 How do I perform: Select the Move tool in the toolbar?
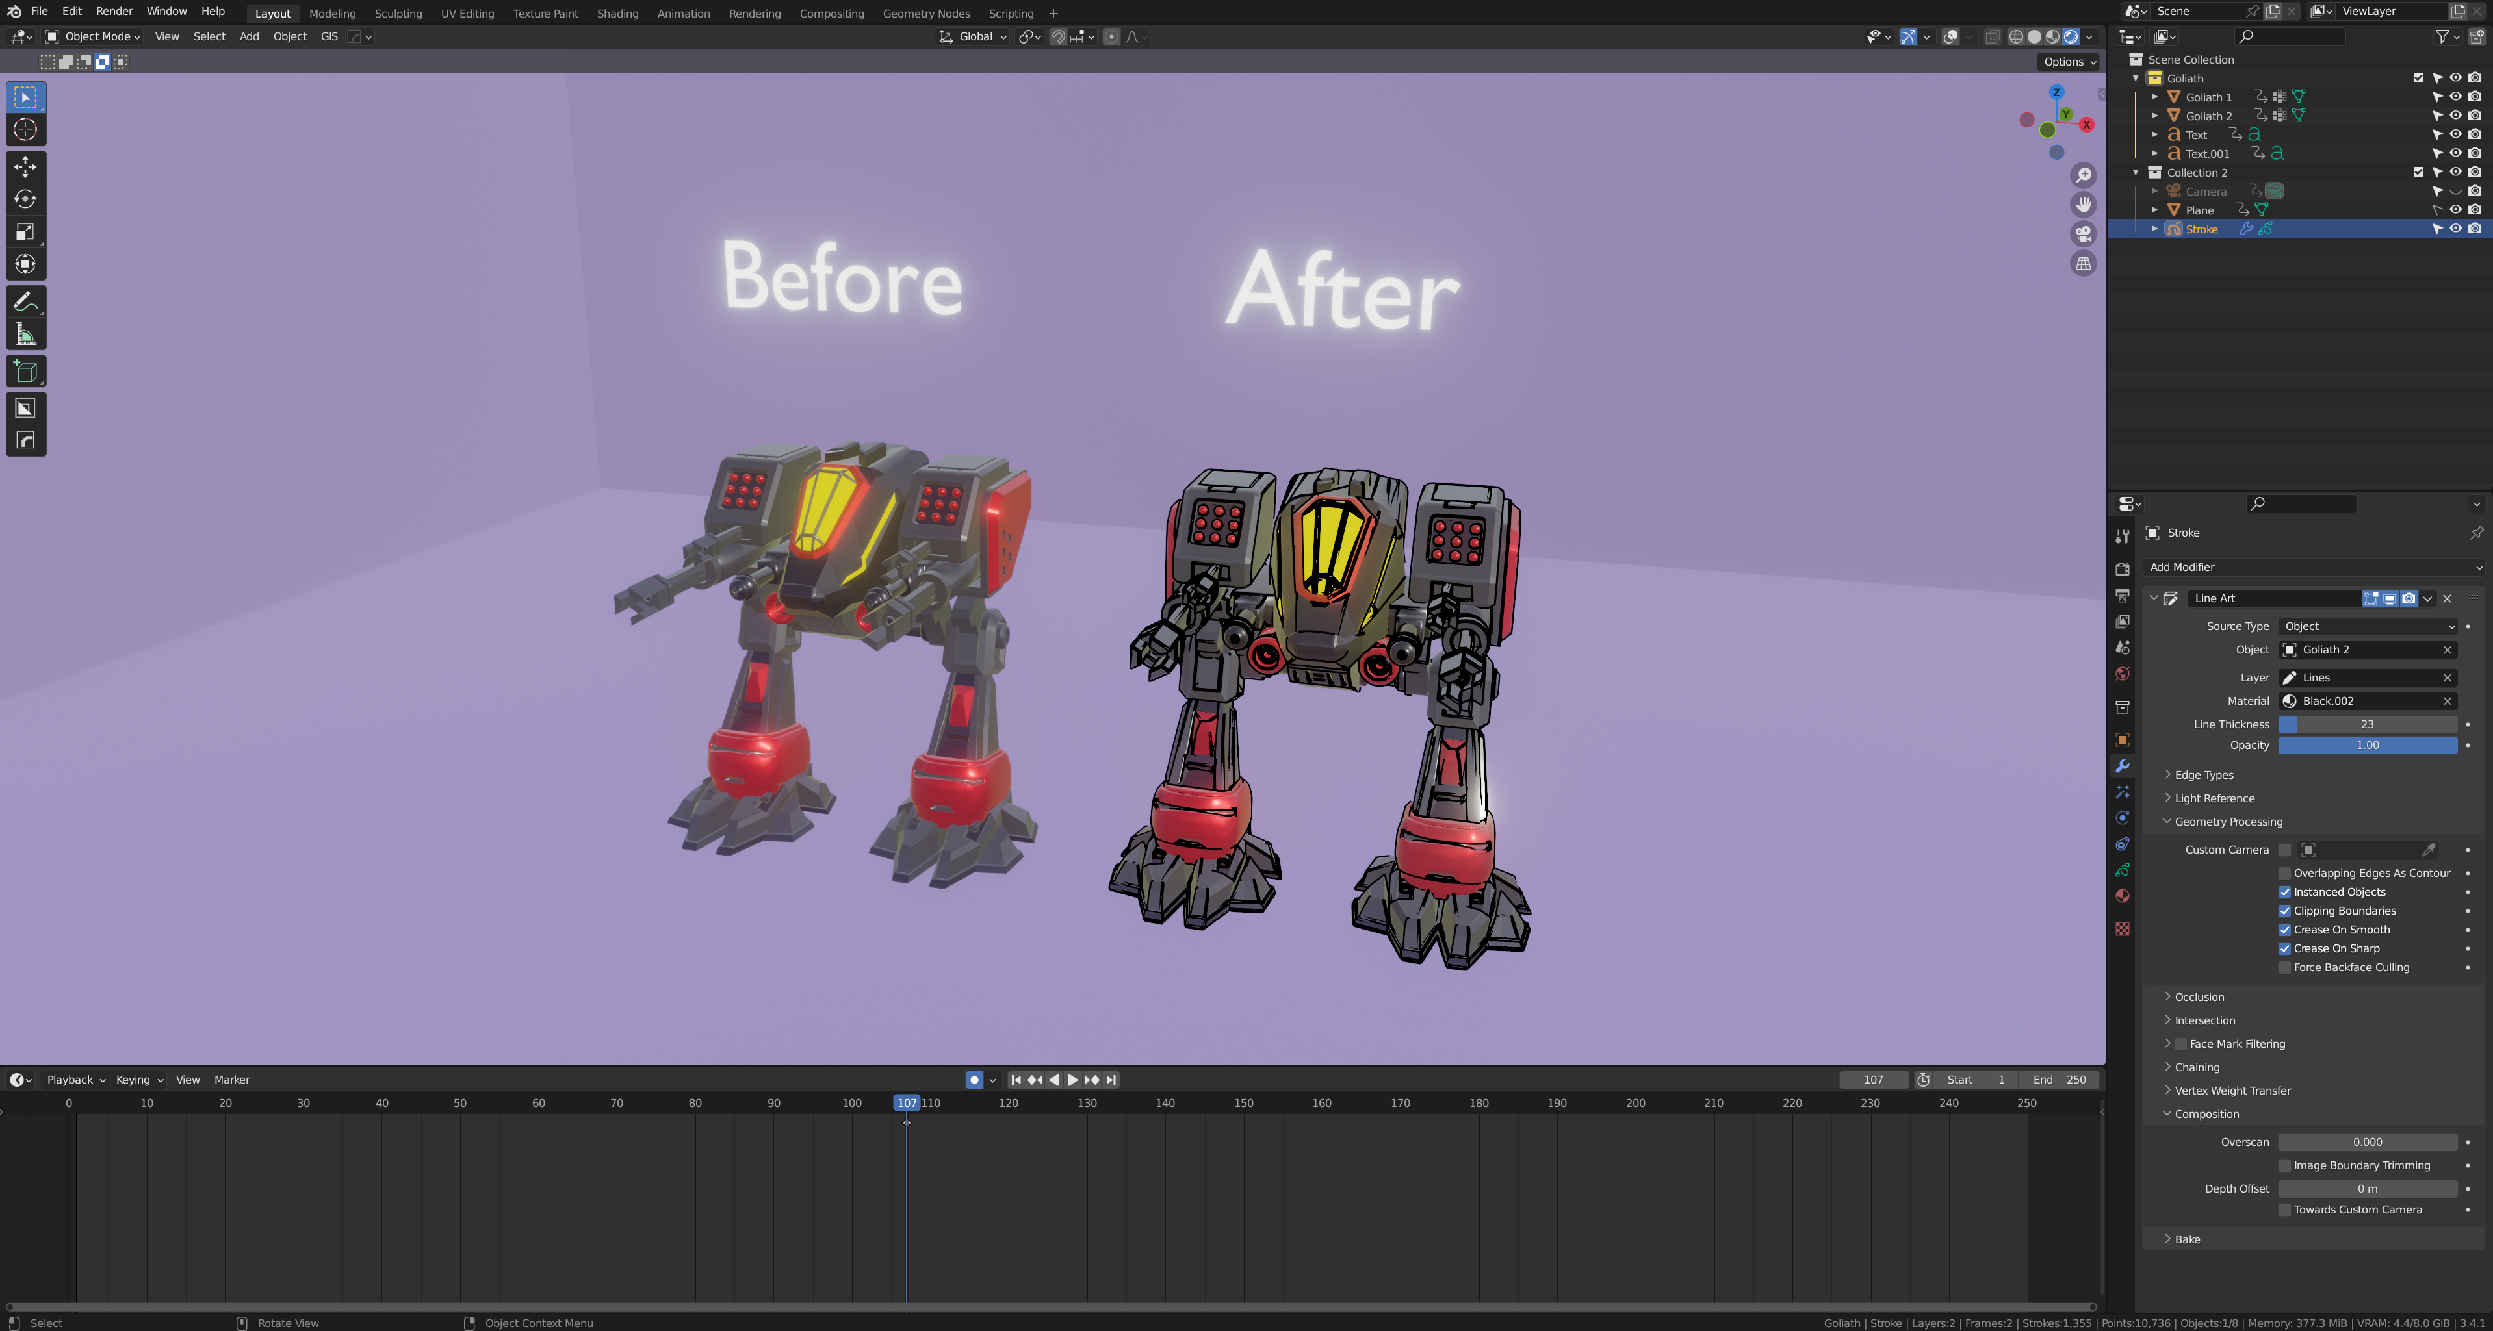tap(26, 166)
